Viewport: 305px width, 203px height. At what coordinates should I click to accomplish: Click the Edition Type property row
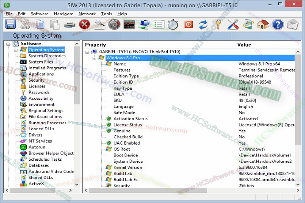200,76
